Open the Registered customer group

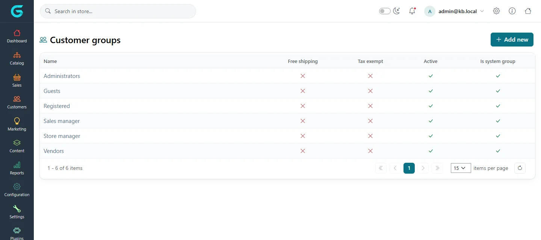click(57, 106)
